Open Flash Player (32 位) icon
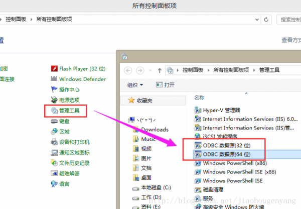Viewport: 301px width, 209px height. point(54,68)
